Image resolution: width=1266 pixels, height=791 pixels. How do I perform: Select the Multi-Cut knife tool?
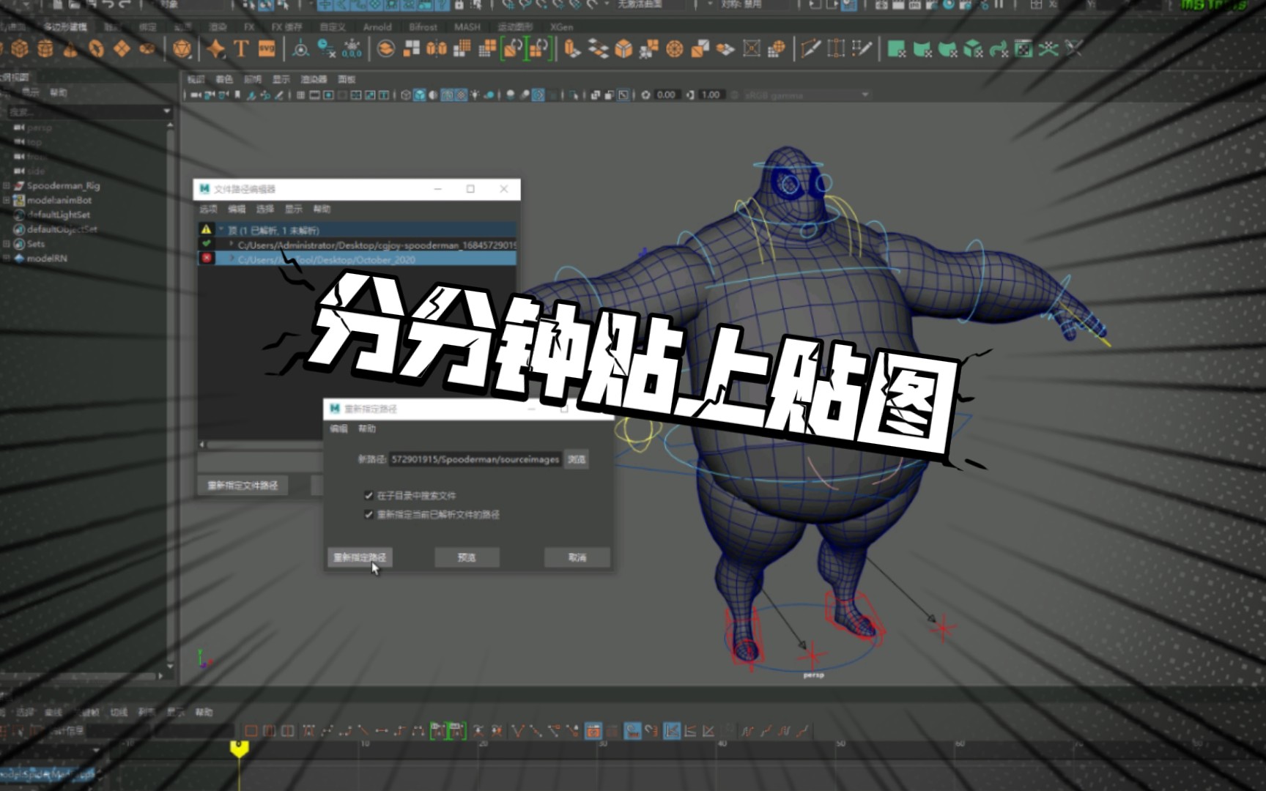tap(810, 49)
